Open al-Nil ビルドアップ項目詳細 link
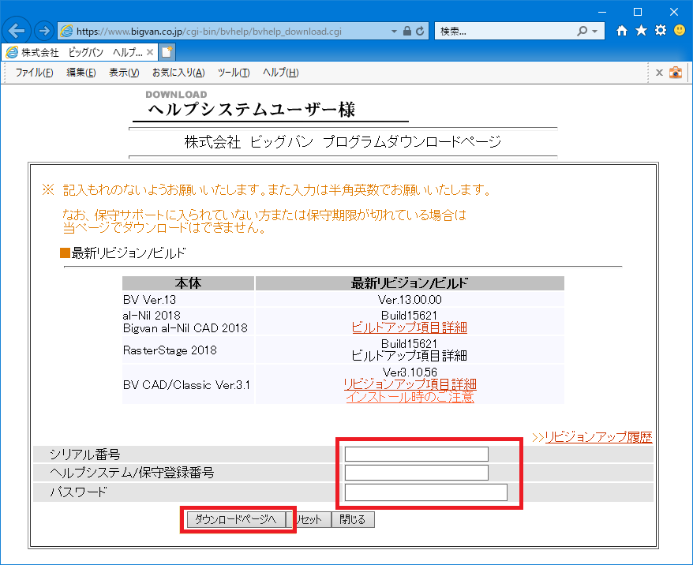This screenshot has width=693, height=565. (410, 327)
